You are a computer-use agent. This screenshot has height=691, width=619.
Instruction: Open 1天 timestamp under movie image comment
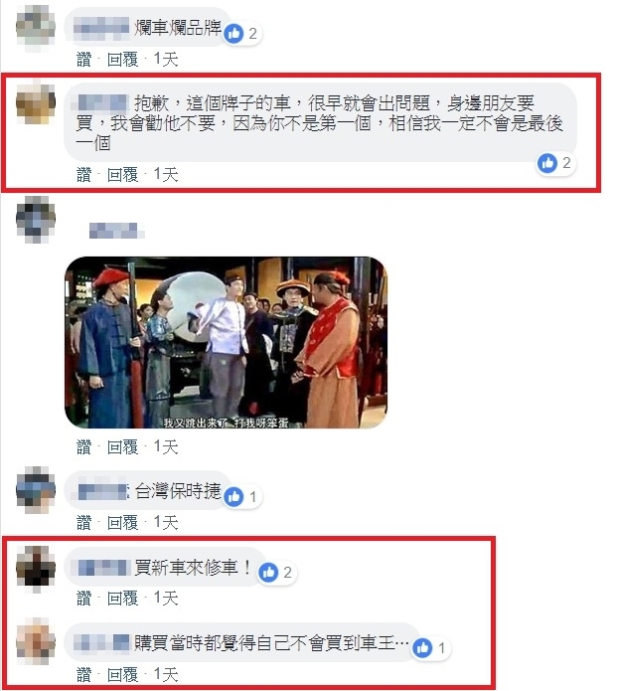(166, 447)
